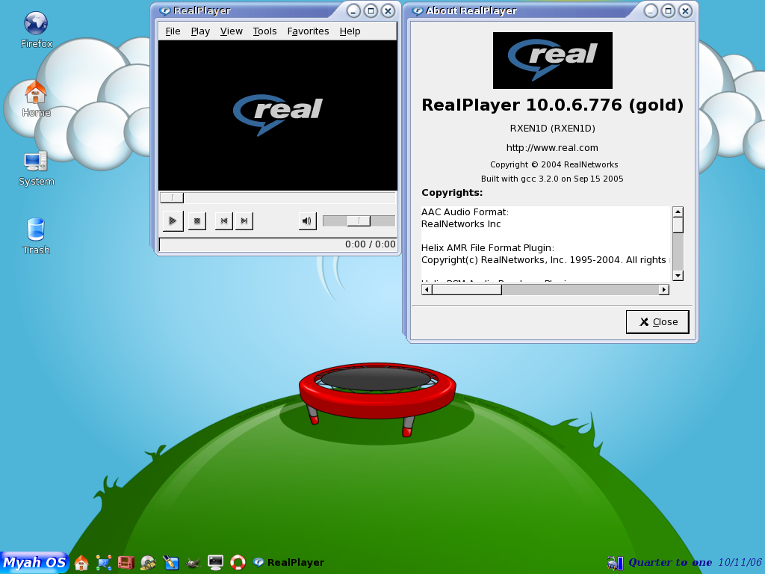Click the http://www.real.com text
This screenshot has height=574, width=765.
tap(552, 147)
